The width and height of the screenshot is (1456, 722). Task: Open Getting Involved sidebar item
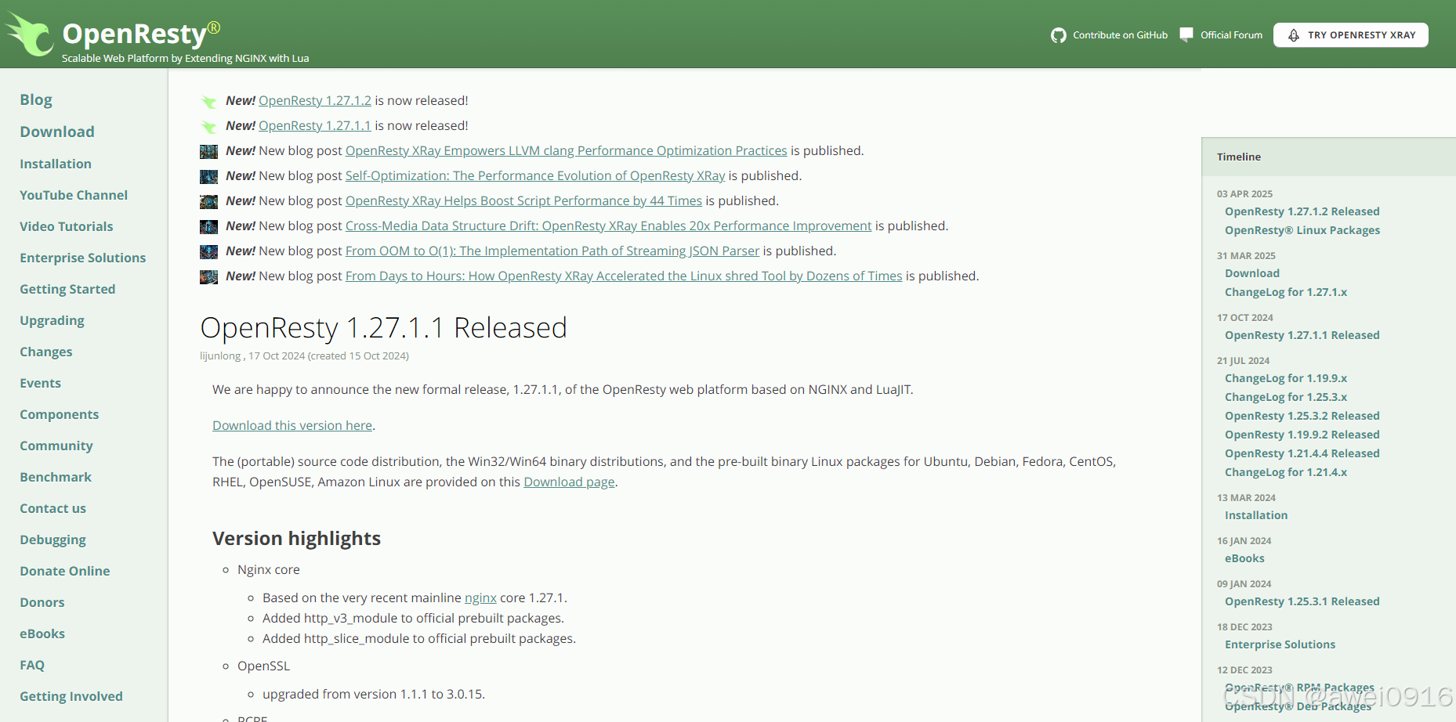(71, 696)
